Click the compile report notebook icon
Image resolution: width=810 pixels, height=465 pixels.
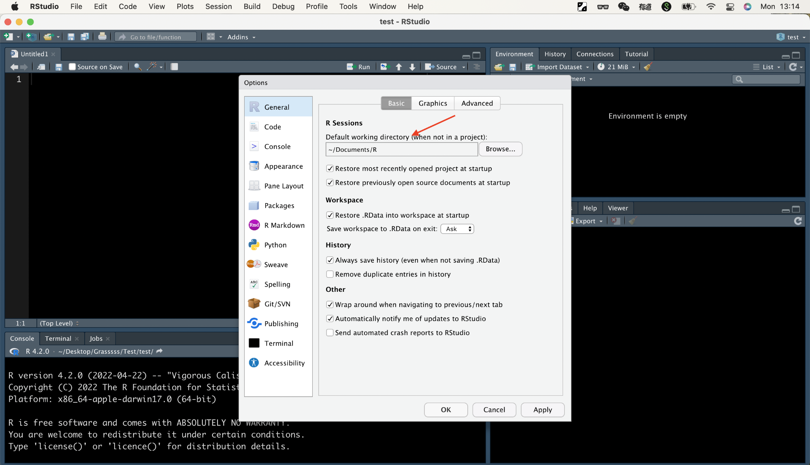(x=174, y=67)
